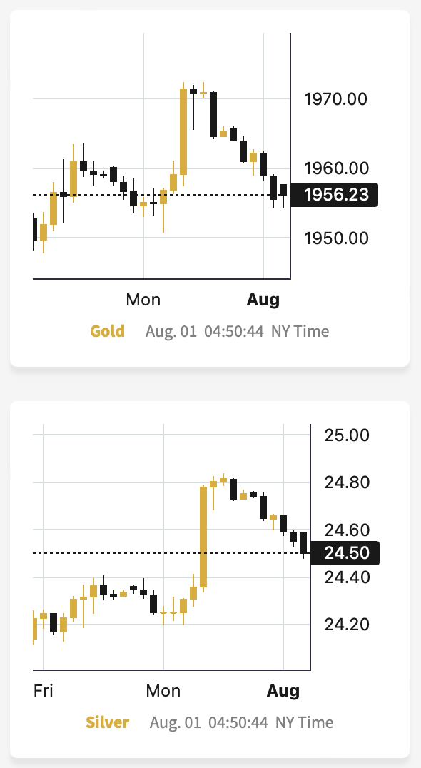Open the Gold chart link
This screenshot has width=421, height=768.
click(x=107, y=332)
